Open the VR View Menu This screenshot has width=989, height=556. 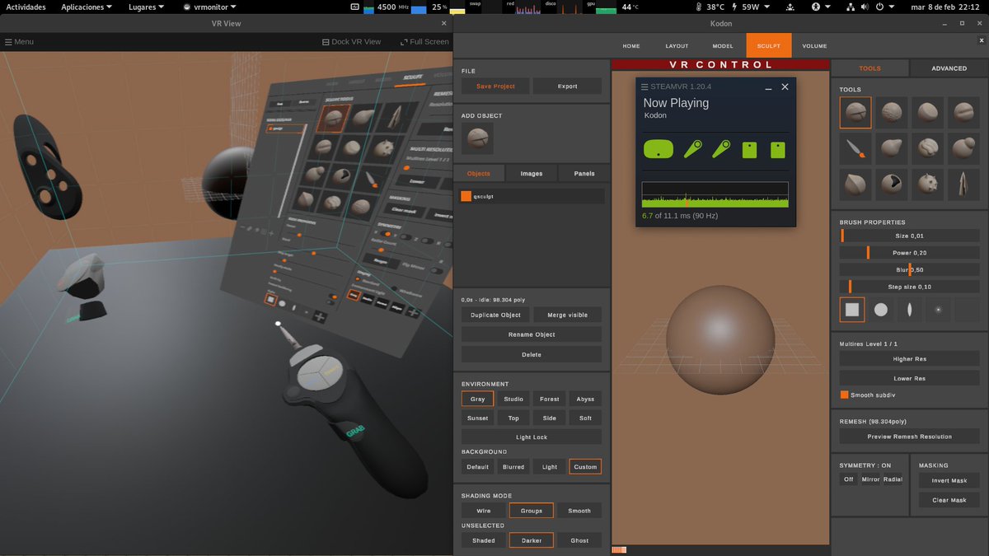click(19, 41)
